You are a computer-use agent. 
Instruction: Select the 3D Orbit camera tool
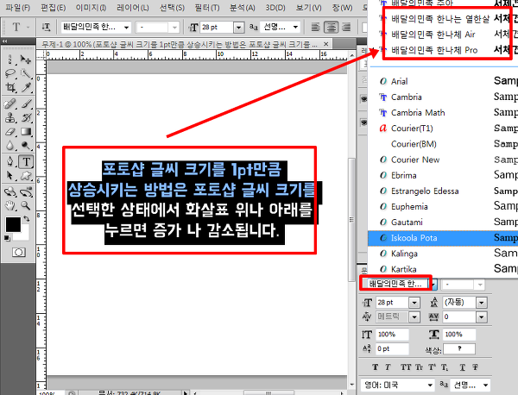click(26, 191)
